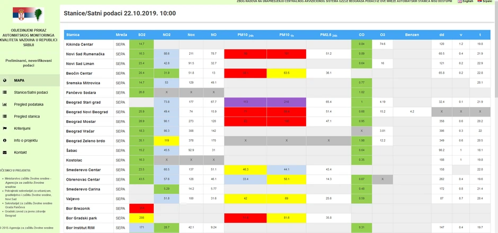Click the Nox column header
498x233 pixels.
pos(191,34)
